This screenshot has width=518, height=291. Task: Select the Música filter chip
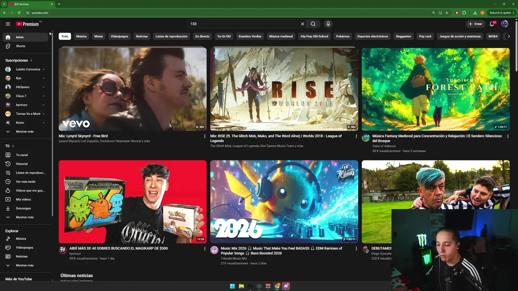coord(81,36)
